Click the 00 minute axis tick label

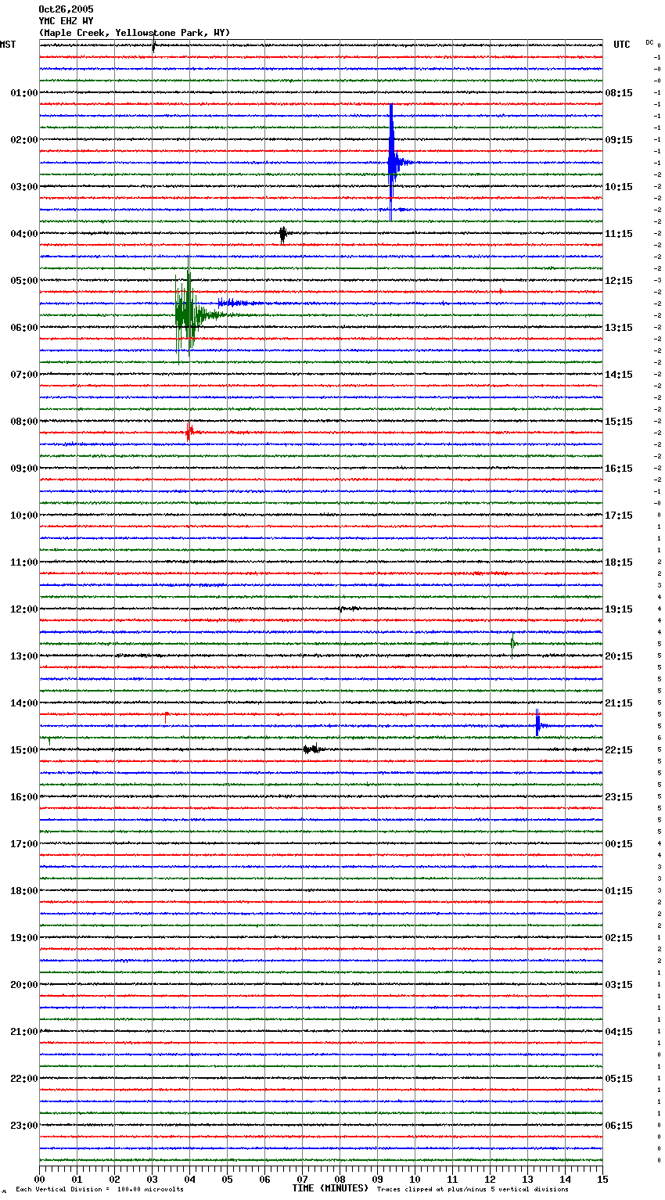(x=39, y=1179)
